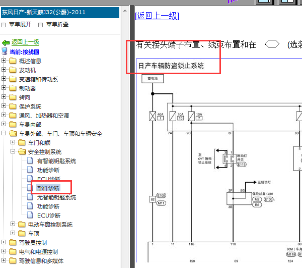
Task: Click the 保护系统 folder icon
Action: [x=13, y=106]
